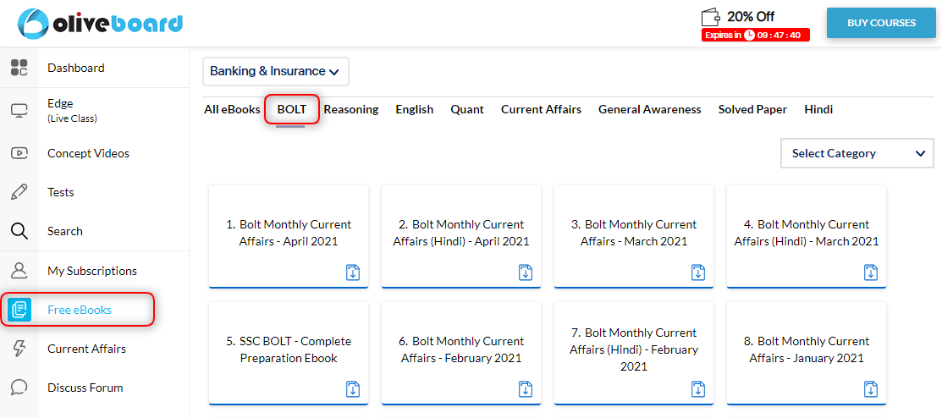Open the Bolt Monthly Current Affairs March 2021 card

[634, 237]
